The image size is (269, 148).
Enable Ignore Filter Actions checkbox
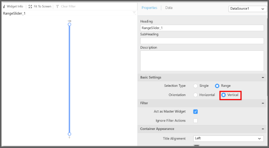point(195,120)
